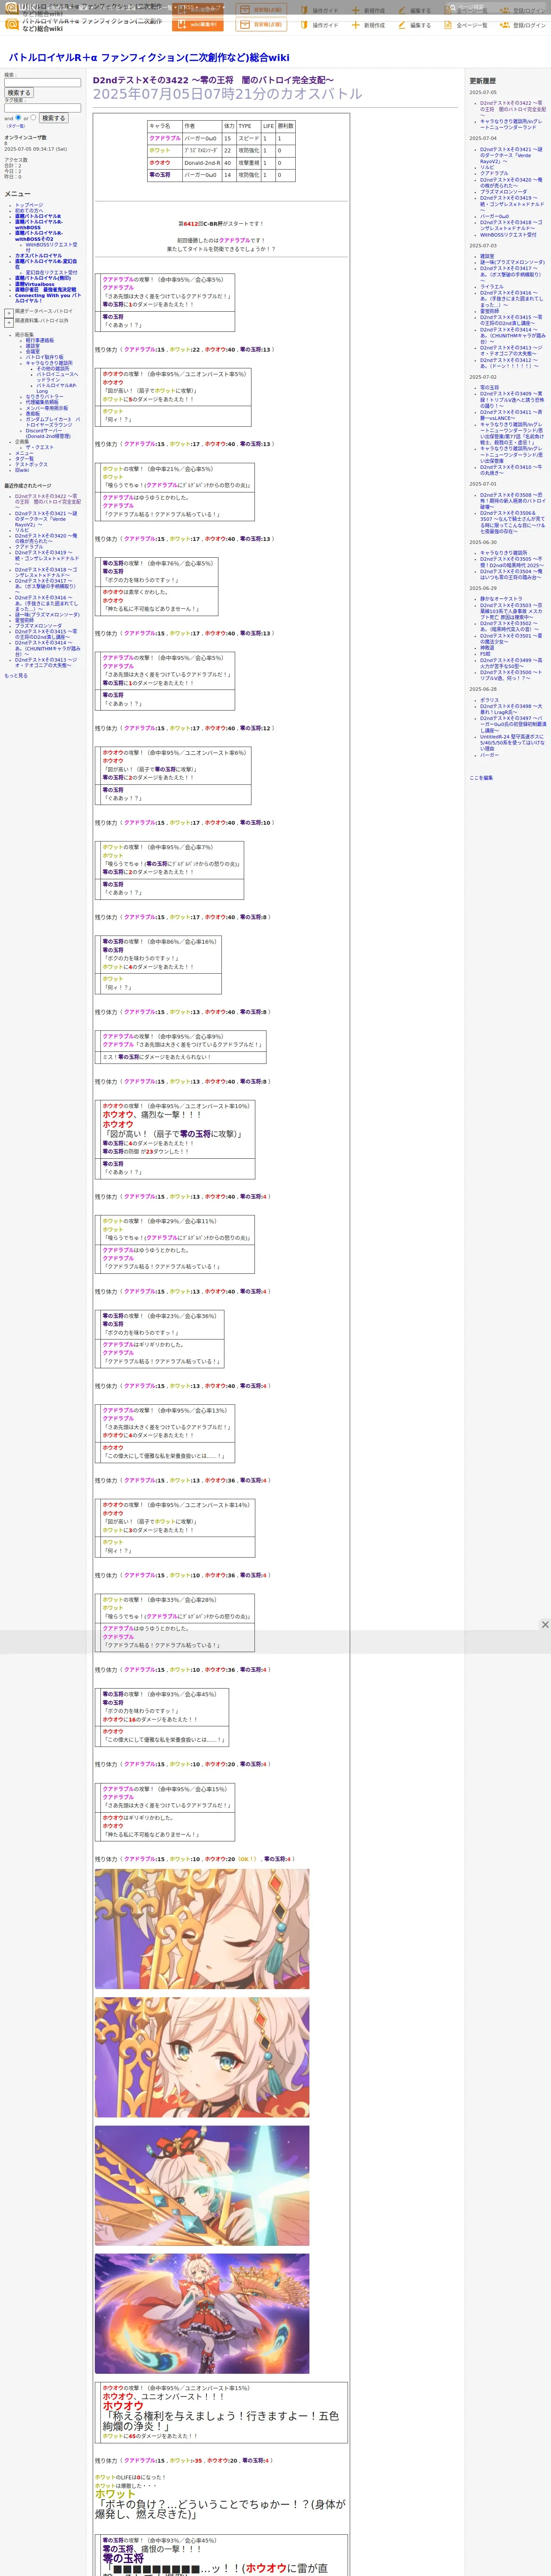This screenshot has height=2576, width=551.
Task: Click ここを編集 below the update history
Action: tap(481, 778)
